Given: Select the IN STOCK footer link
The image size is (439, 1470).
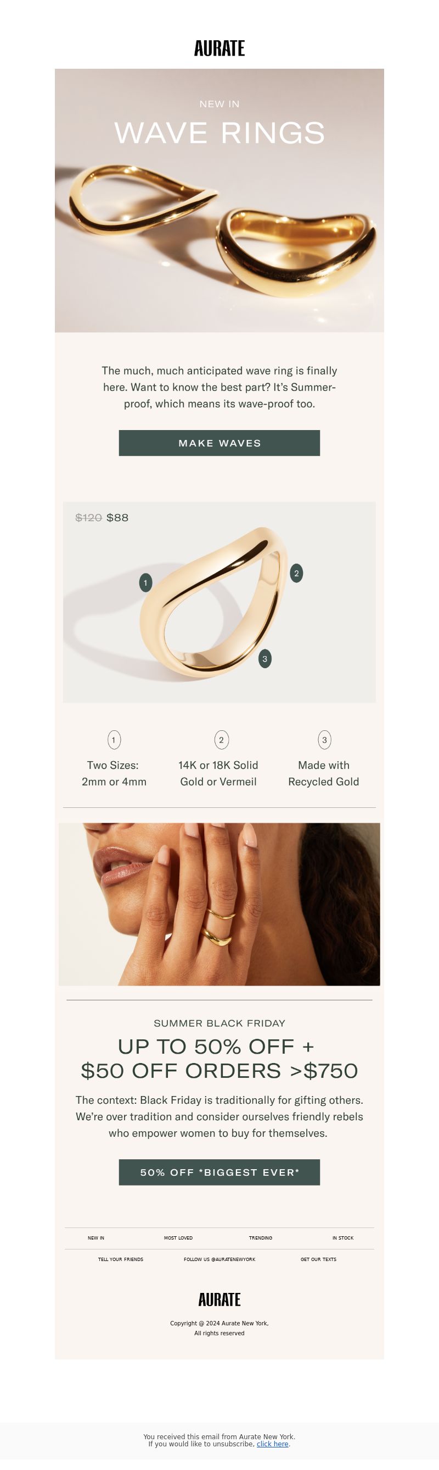Looking at the screenshot, I should point(343,1238).
